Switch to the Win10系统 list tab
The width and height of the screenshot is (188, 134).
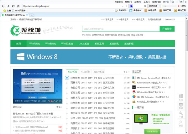(99, 72)
